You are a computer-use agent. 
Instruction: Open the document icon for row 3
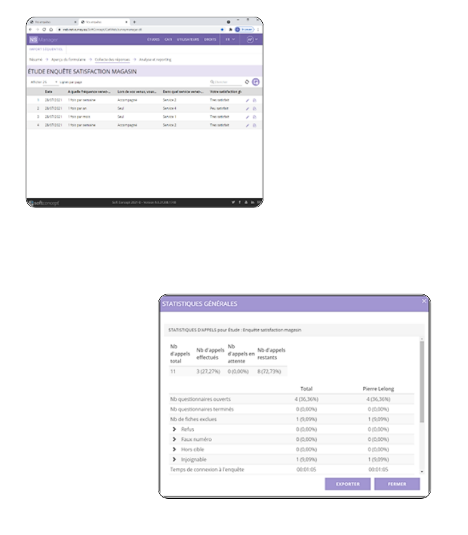click(255, 116)
